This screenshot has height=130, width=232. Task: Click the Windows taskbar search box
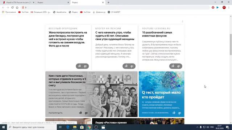click(x=32, y=127)
